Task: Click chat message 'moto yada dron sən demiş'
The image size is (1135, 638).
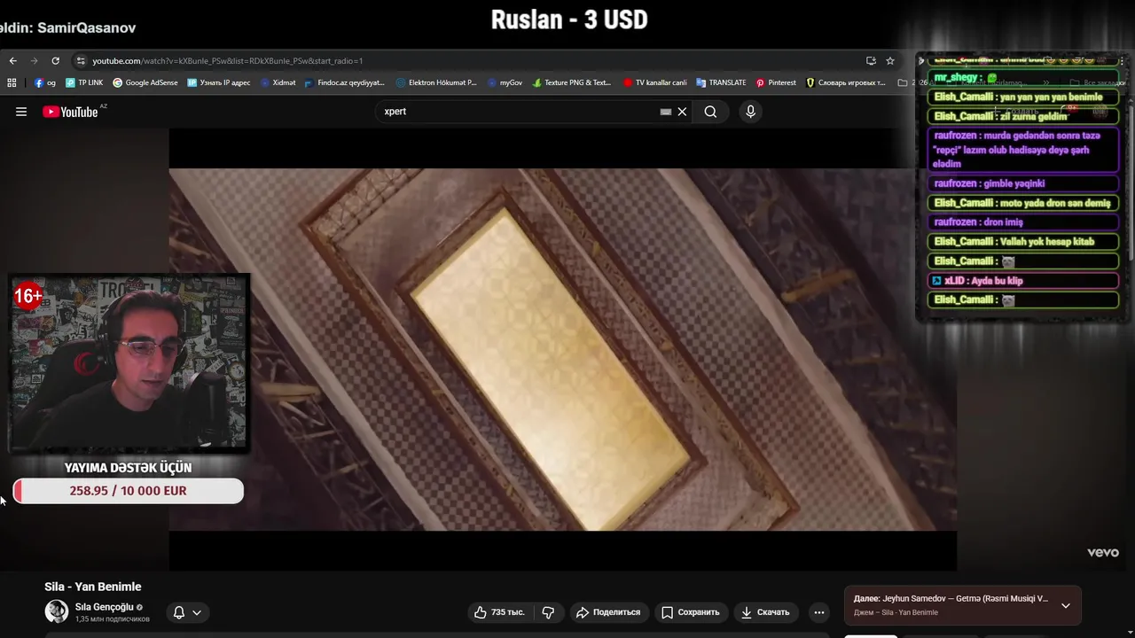Action: [x=1021, y=203]
